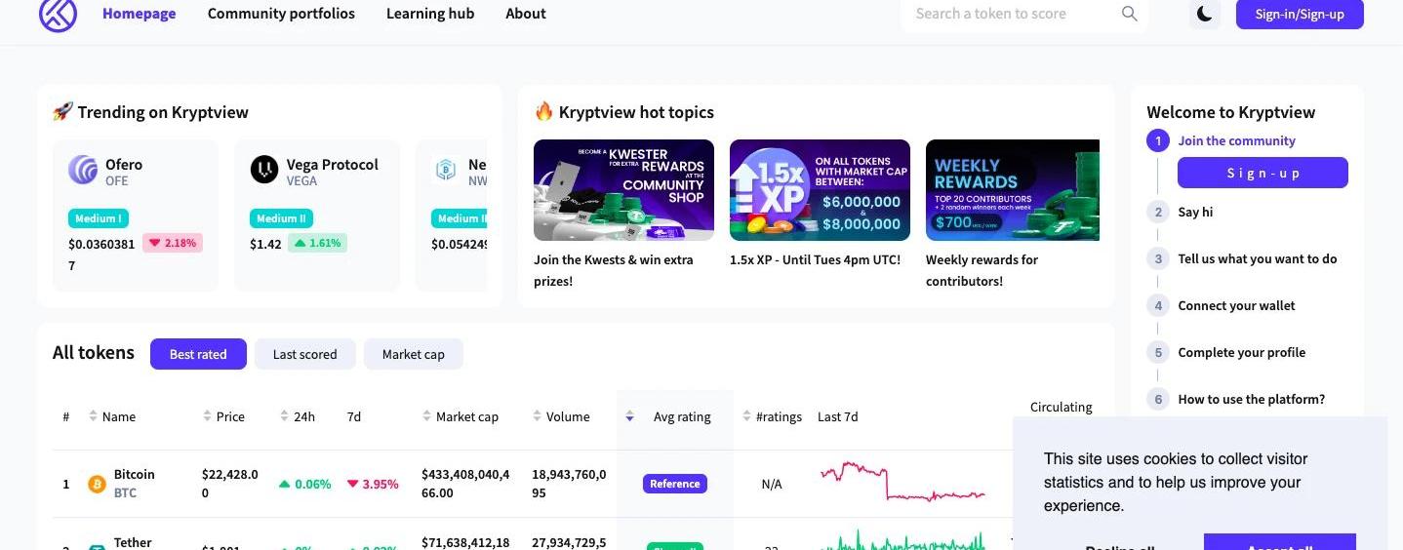Select the Market cap filter tab

pos(413,354)
